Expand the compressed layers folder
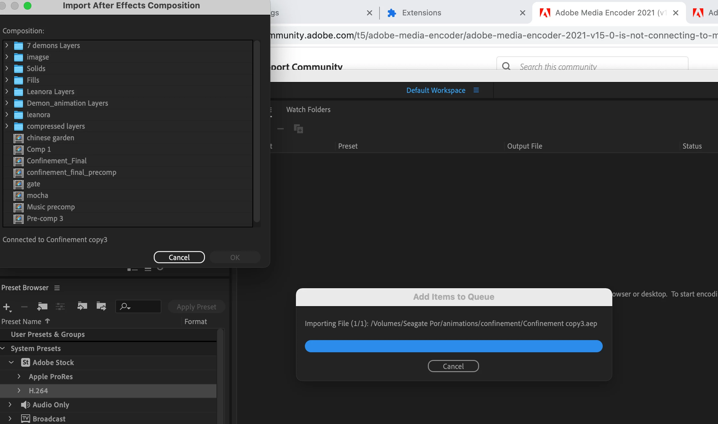This screenshot has height=424, width=718. click(7, 126)
